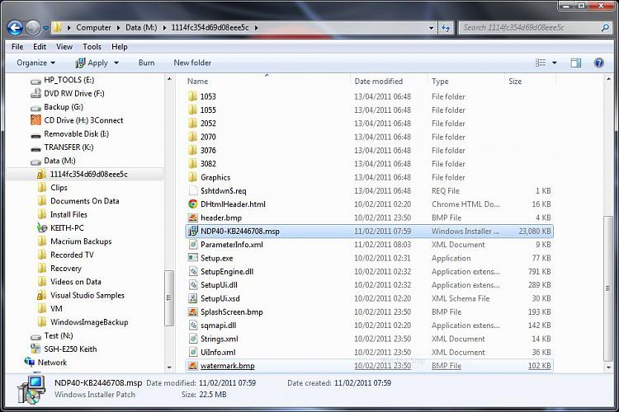Click the installer thumbnail in details pane
The height and width of the screenshot is (412, 619).
click(32, 389)
